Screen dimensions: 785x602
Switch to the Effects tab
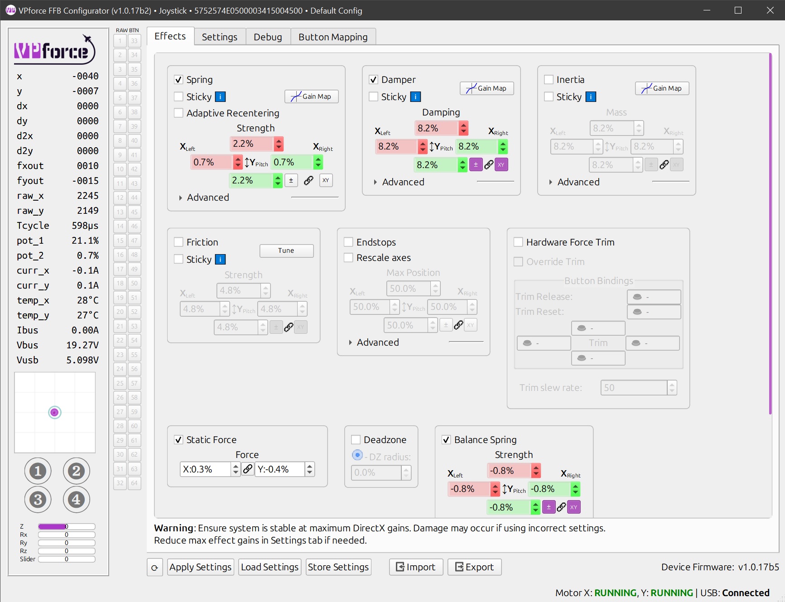click(170, 36)
